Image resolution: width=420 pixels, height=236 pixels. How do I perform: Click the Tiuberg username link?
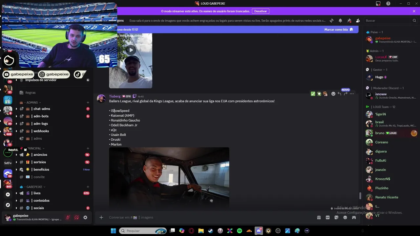[115, 96]
